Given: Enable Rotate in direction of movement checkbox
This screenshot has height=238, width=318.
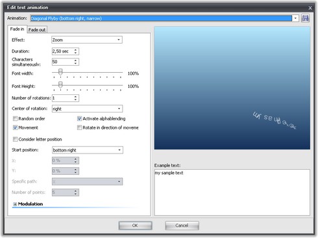Looking at the screenshot, I should coord(79,127).
